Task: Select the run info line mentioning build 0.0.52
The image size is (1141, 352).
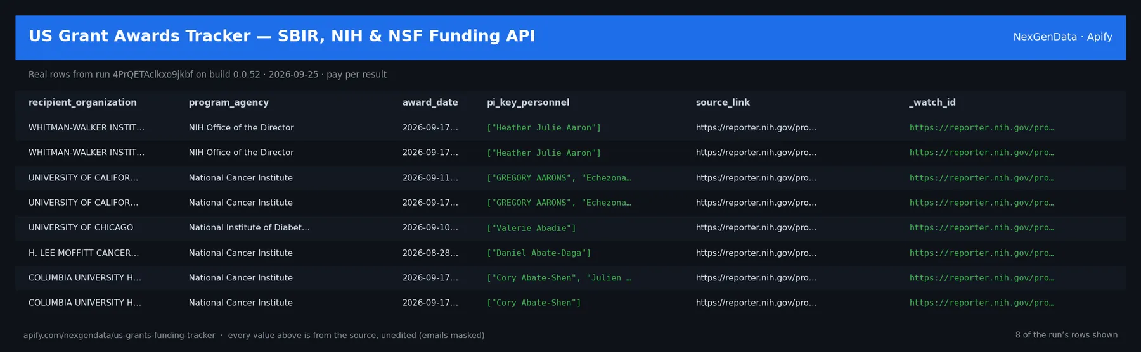Action: point(207,75)
